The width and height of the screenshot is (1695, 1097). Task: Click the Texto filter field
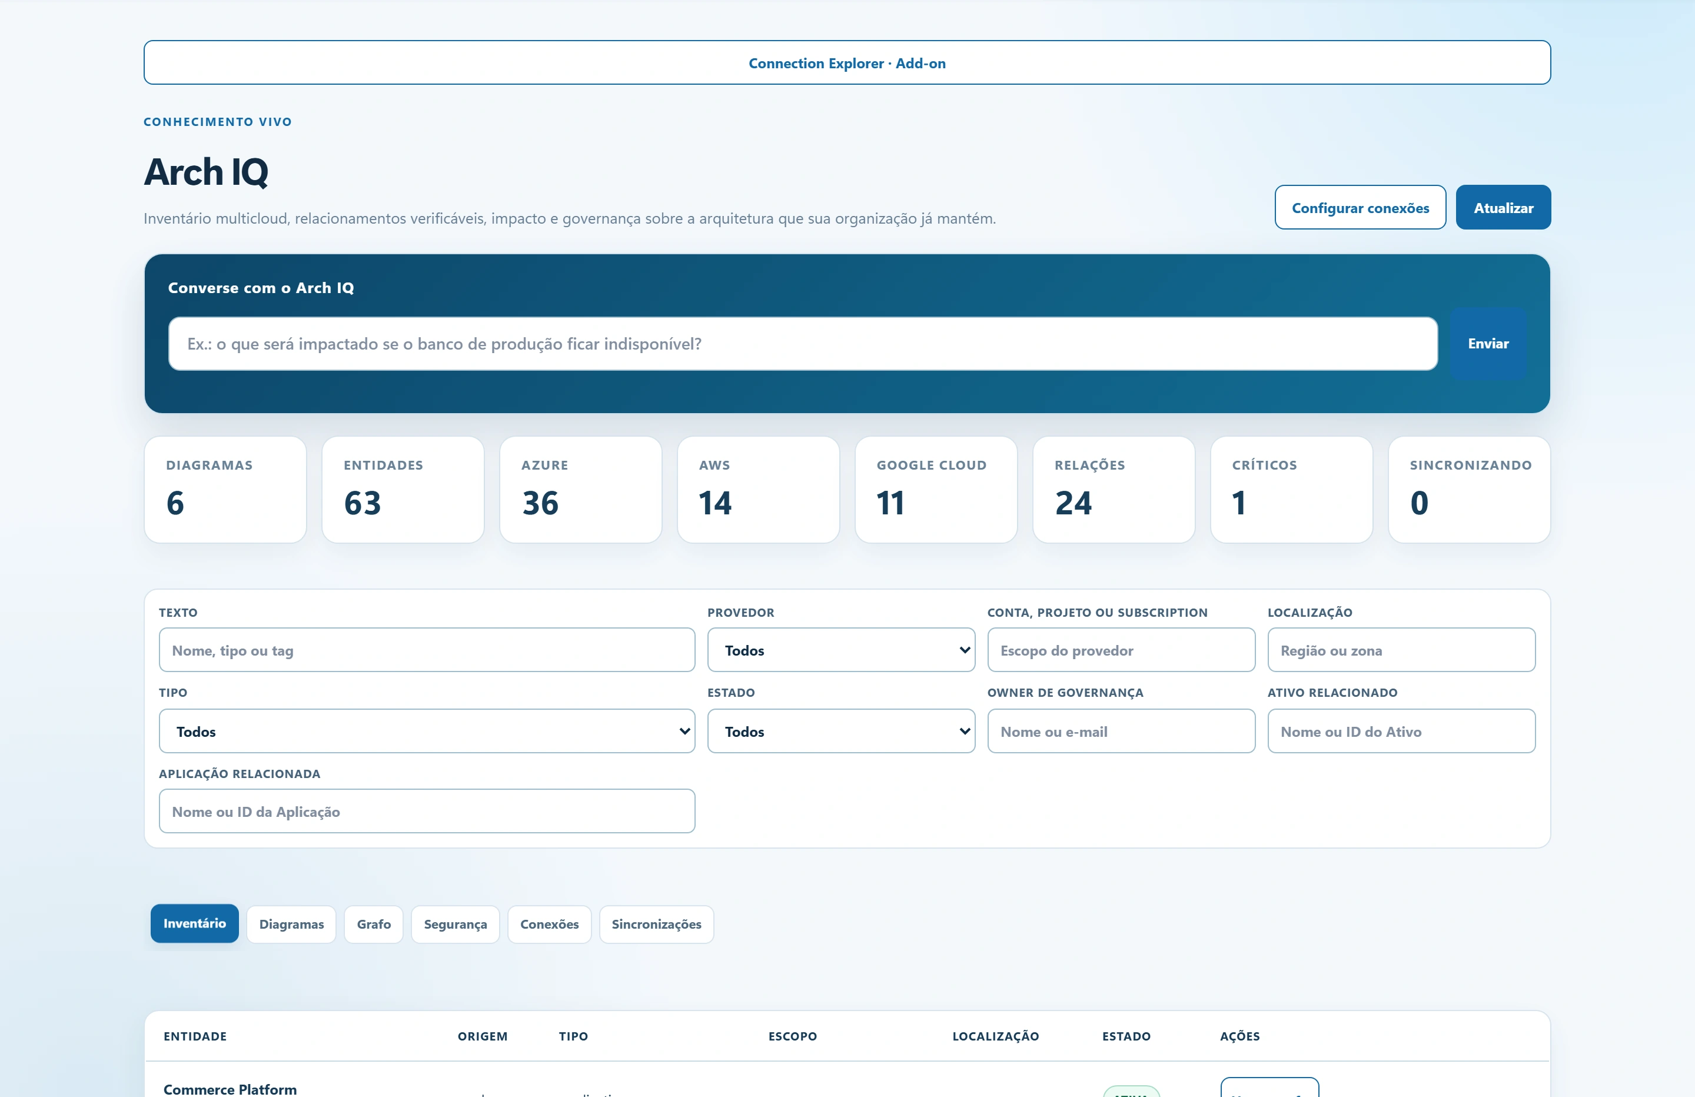427,650
